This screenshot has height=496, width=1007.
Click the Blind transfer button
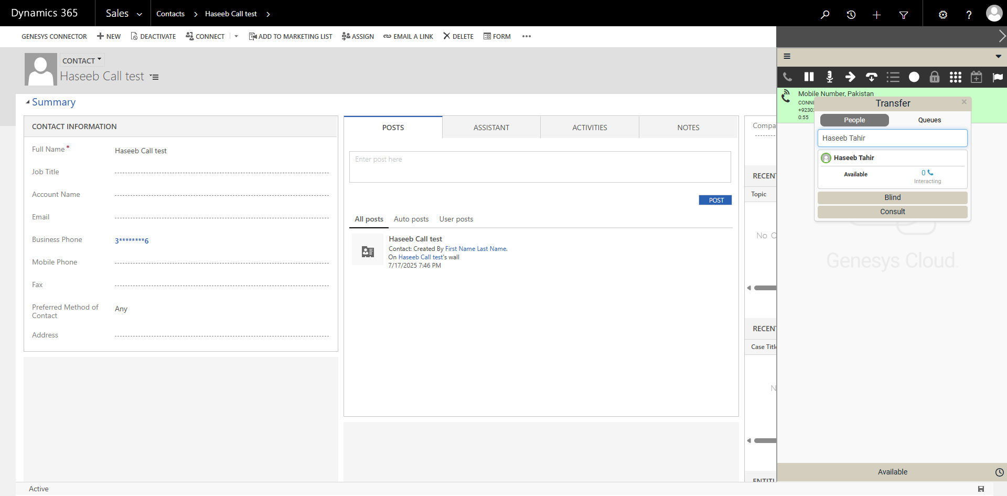tap(892, 197)
